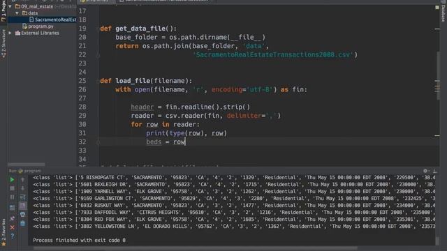Click the '1909 YARNELL WAY' console row
Image resolution: width=447 pixels, height=251 pixels.
point(234,192)
